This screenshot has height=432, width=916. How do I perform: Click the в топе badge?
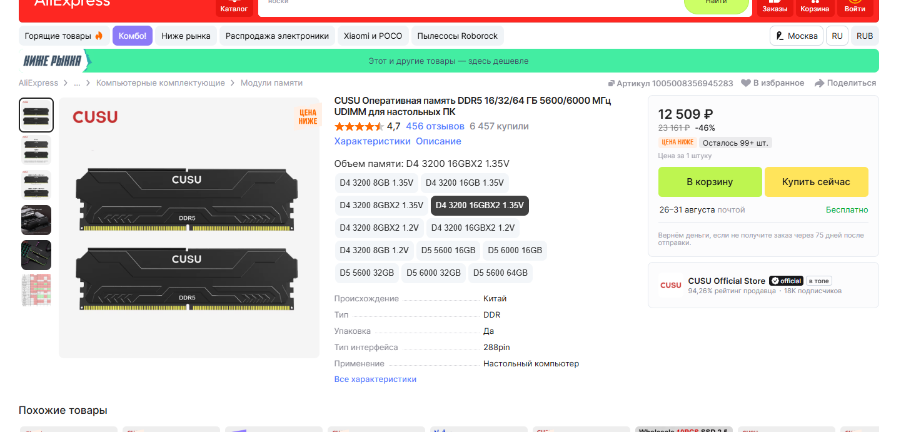pyautogui.click(x=819, y=281)
